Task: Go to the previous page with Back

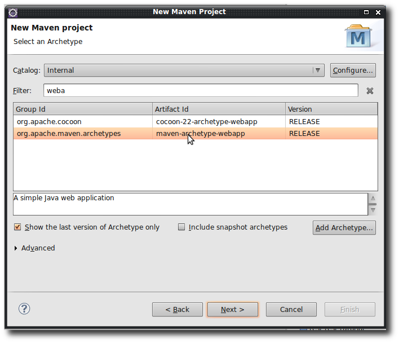Action: [178, 309]
